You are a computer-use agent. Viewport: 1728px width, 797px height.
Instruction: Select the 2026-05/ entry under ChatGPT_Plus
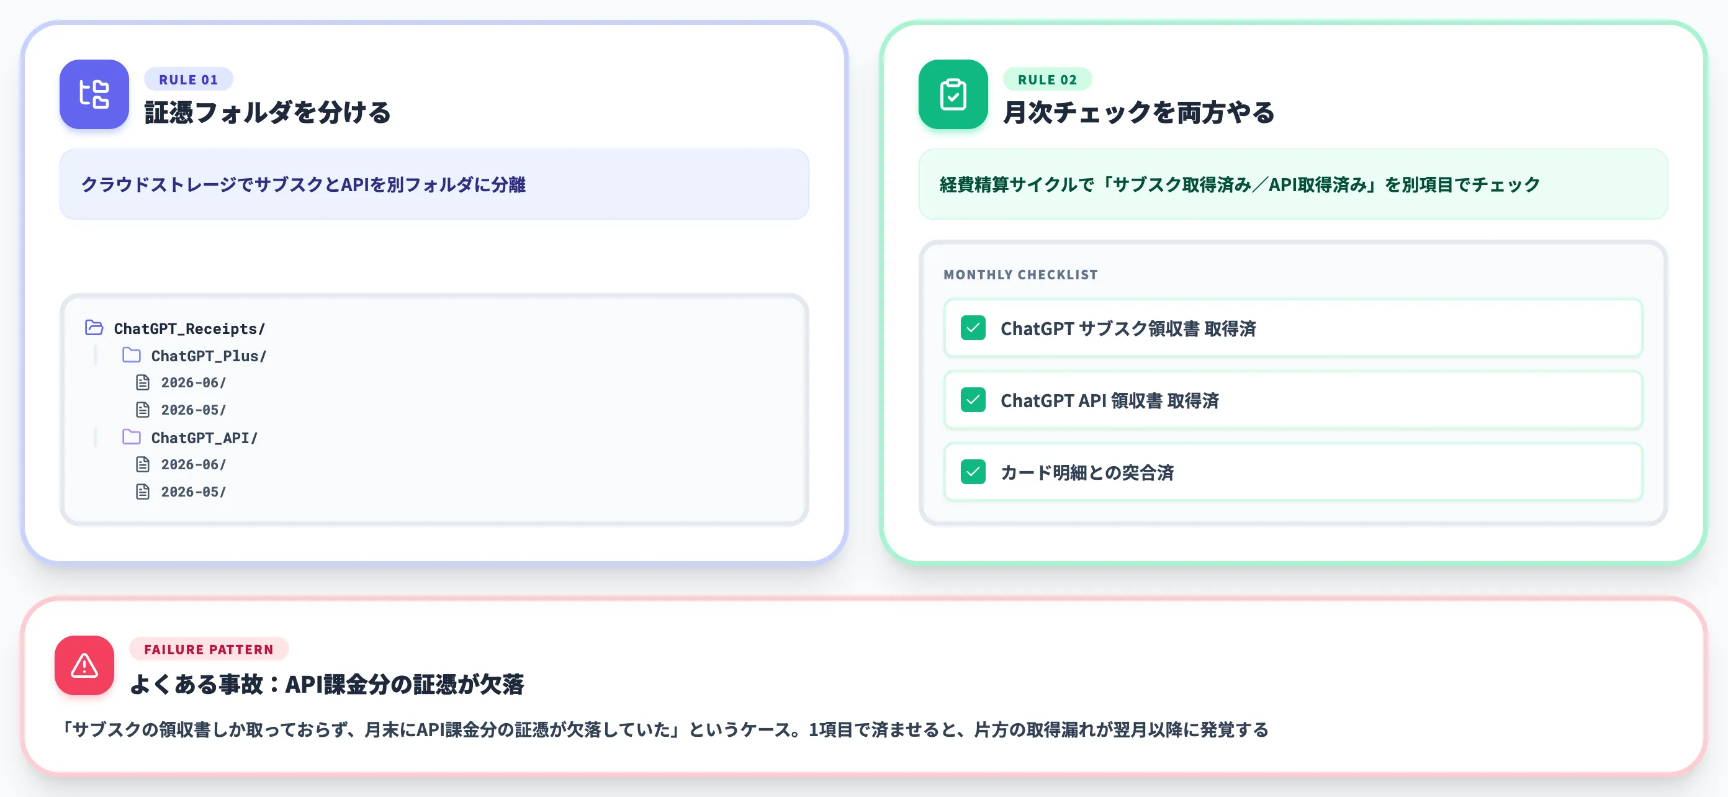(x=181, y=410)
